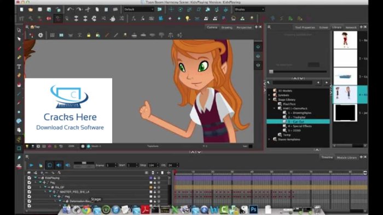This screenshot has width=383, height=215.
Task: Open the Default workspace dropdown
Action: [139, 9]
